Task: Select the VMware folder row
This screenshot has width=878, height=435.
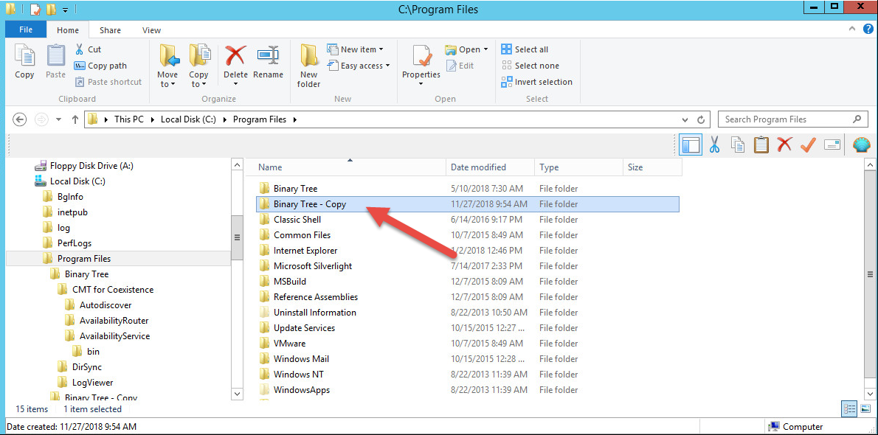Action: click(x=468, y=343)
